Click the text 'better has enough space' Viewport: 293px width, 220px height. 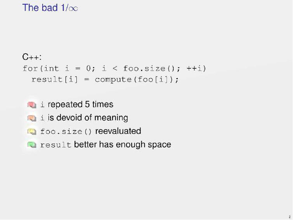122,145
